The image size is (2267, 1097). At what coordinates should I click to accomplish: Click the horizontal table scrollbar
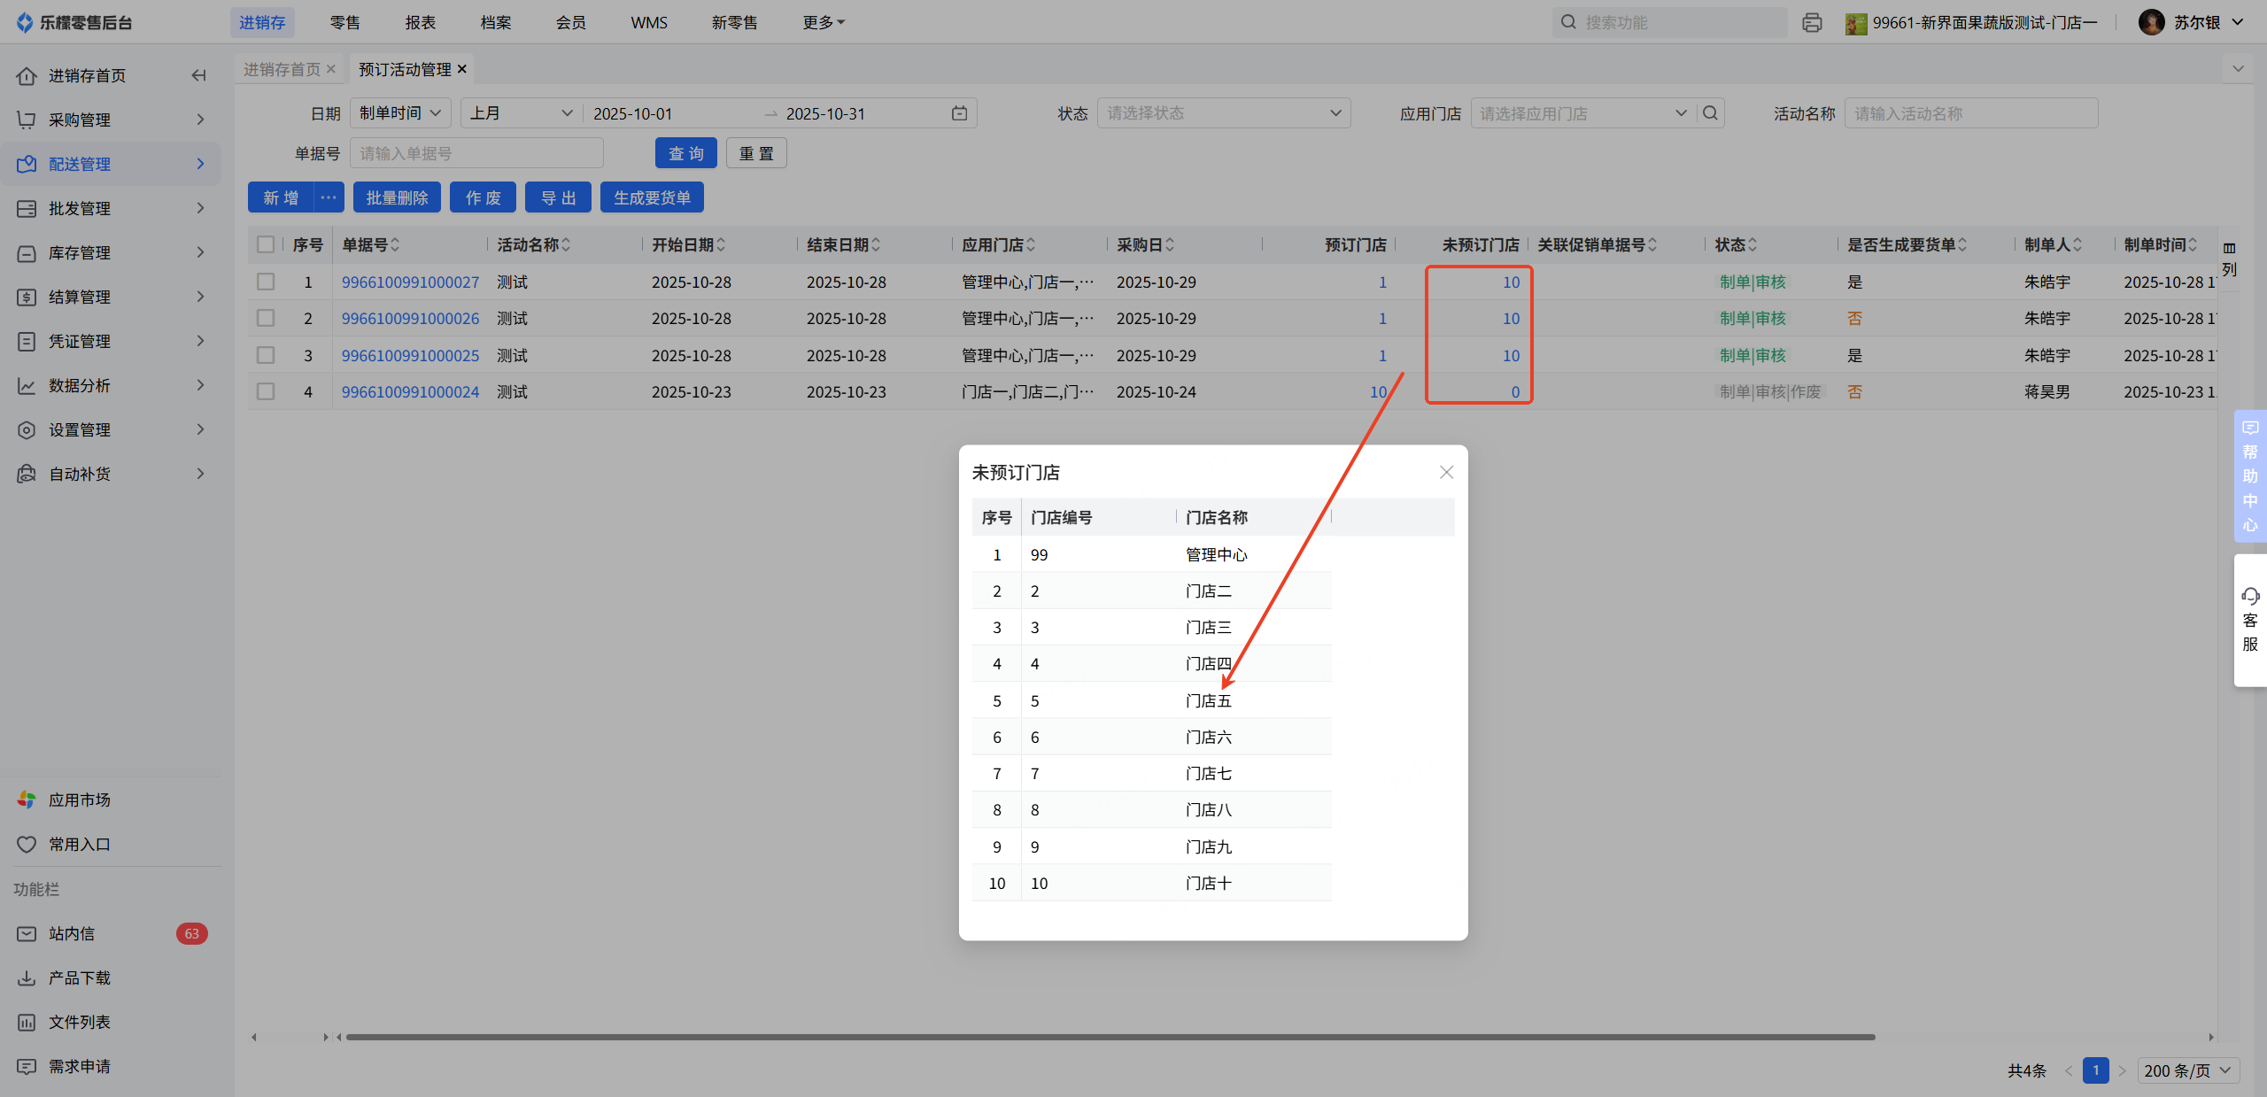(x=1110, y=1037)
